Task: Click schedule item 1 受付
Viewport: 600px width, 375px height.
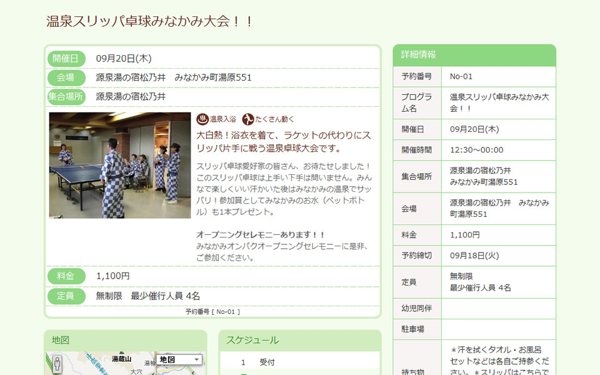Action: 258,362
